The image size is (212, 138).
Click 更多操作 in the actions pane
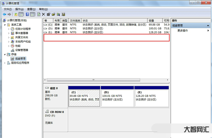[x=183, y=31]
